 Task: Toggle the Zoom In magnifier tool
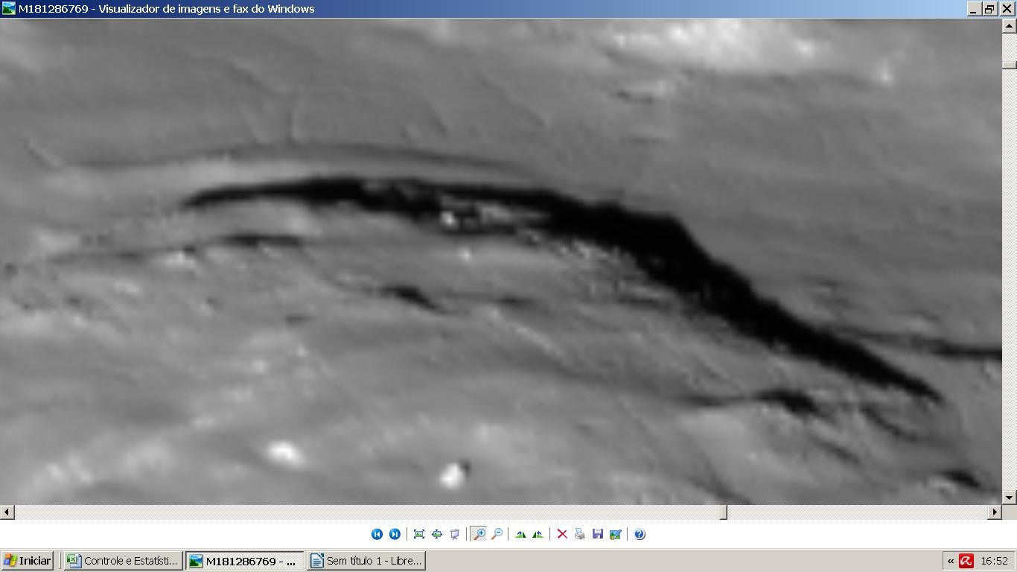pyautogui.click(x=479, y=534)
